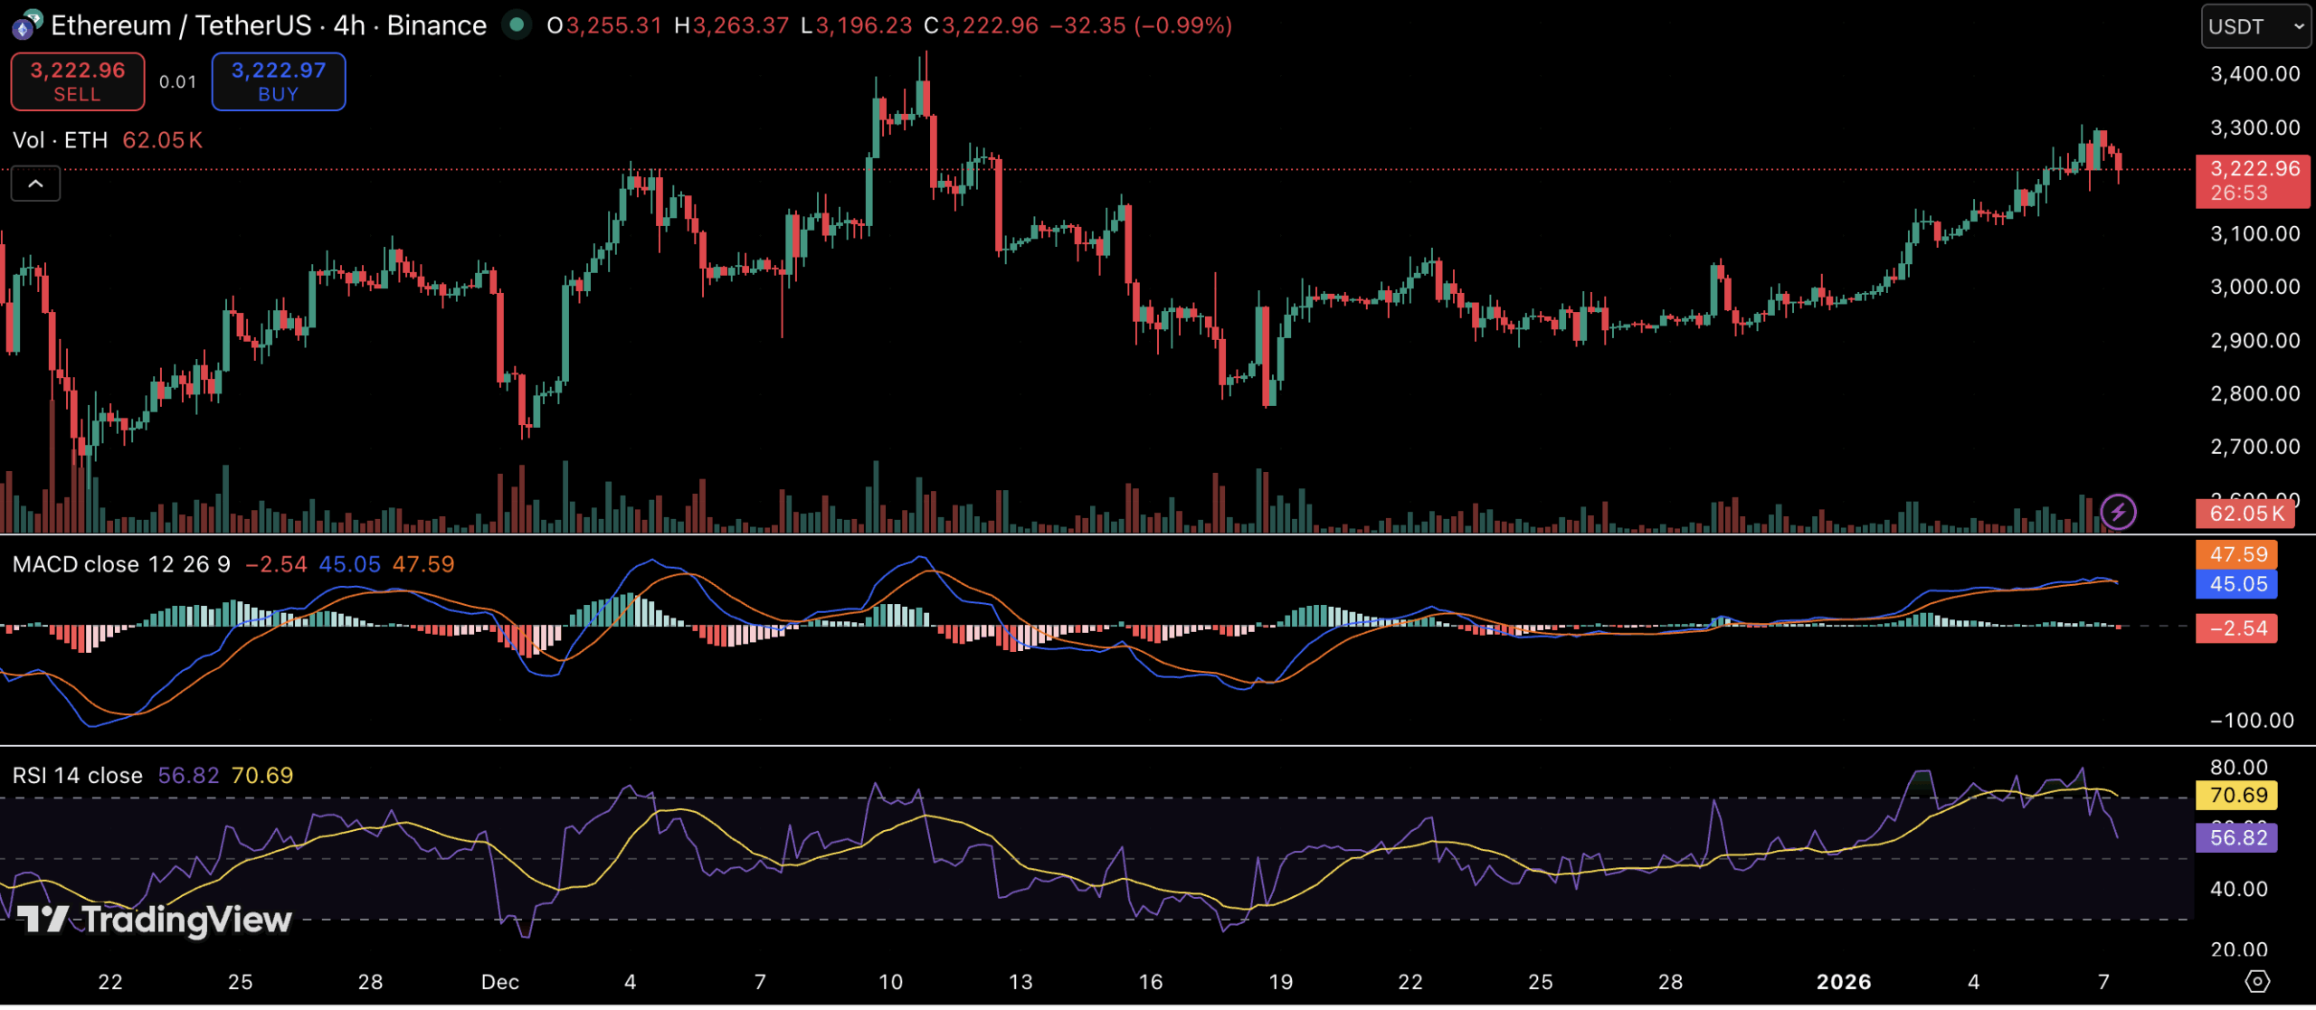Select the Ethereum / TetherUS symbol title
2316x1010 pixels.
click(x=269, y=25)
